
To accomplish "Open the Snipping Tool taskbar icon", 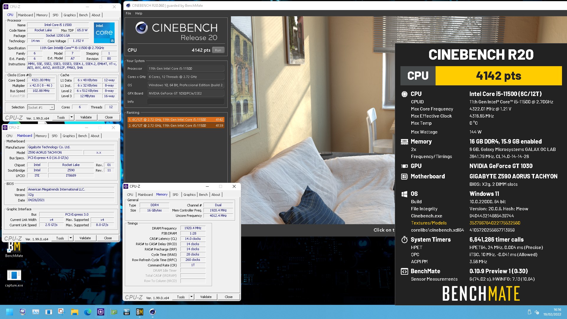I will click(x=61, y=312).
